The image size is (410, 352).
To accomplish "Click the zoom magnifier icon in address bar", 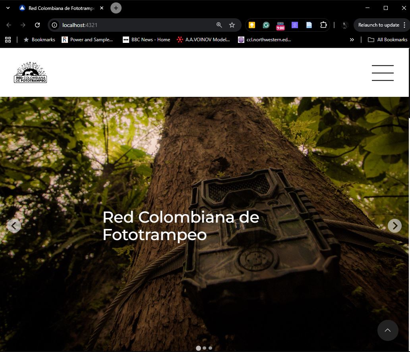I will pyautogui.click(x=219, y=25).
